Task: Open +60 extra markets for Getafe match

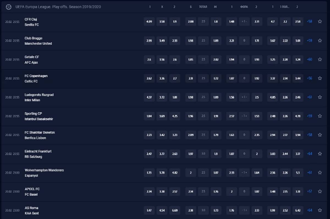Action: pyautogui.click(x=310, y=59)
